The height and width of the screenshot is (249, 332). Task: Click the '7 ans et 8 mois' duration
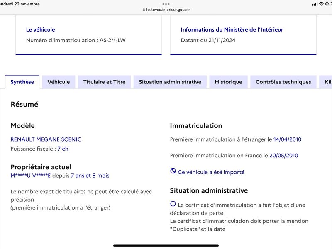coord(90,176)
